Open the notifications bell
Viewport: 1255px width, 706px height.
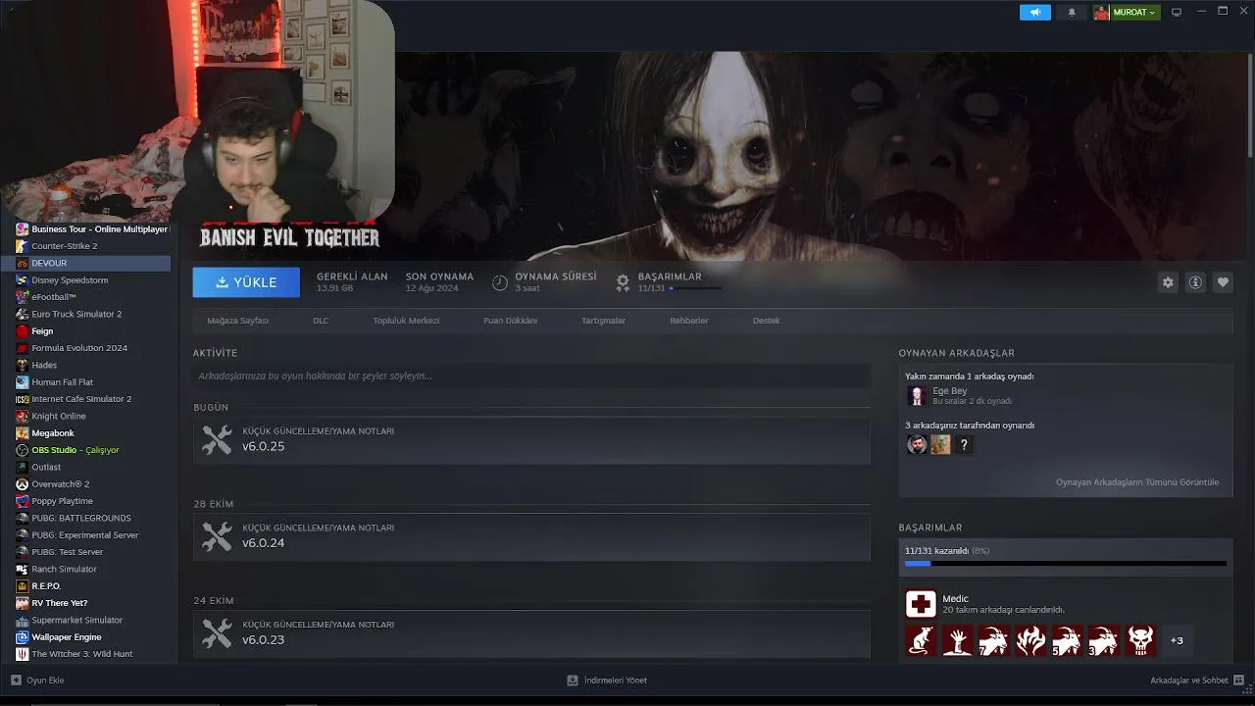(x=1071, y=12)
